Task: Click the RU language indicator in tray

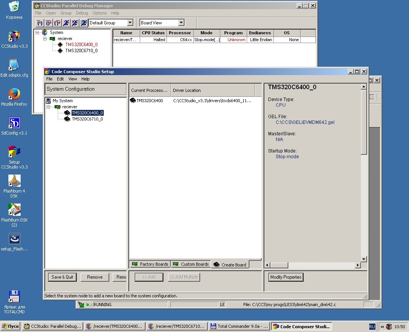Action: pos(372,327)
